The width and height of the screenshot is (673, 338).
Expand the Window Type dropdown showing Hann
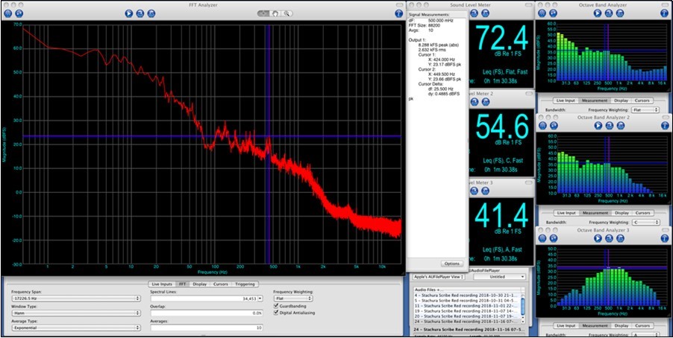click(75, 313)
